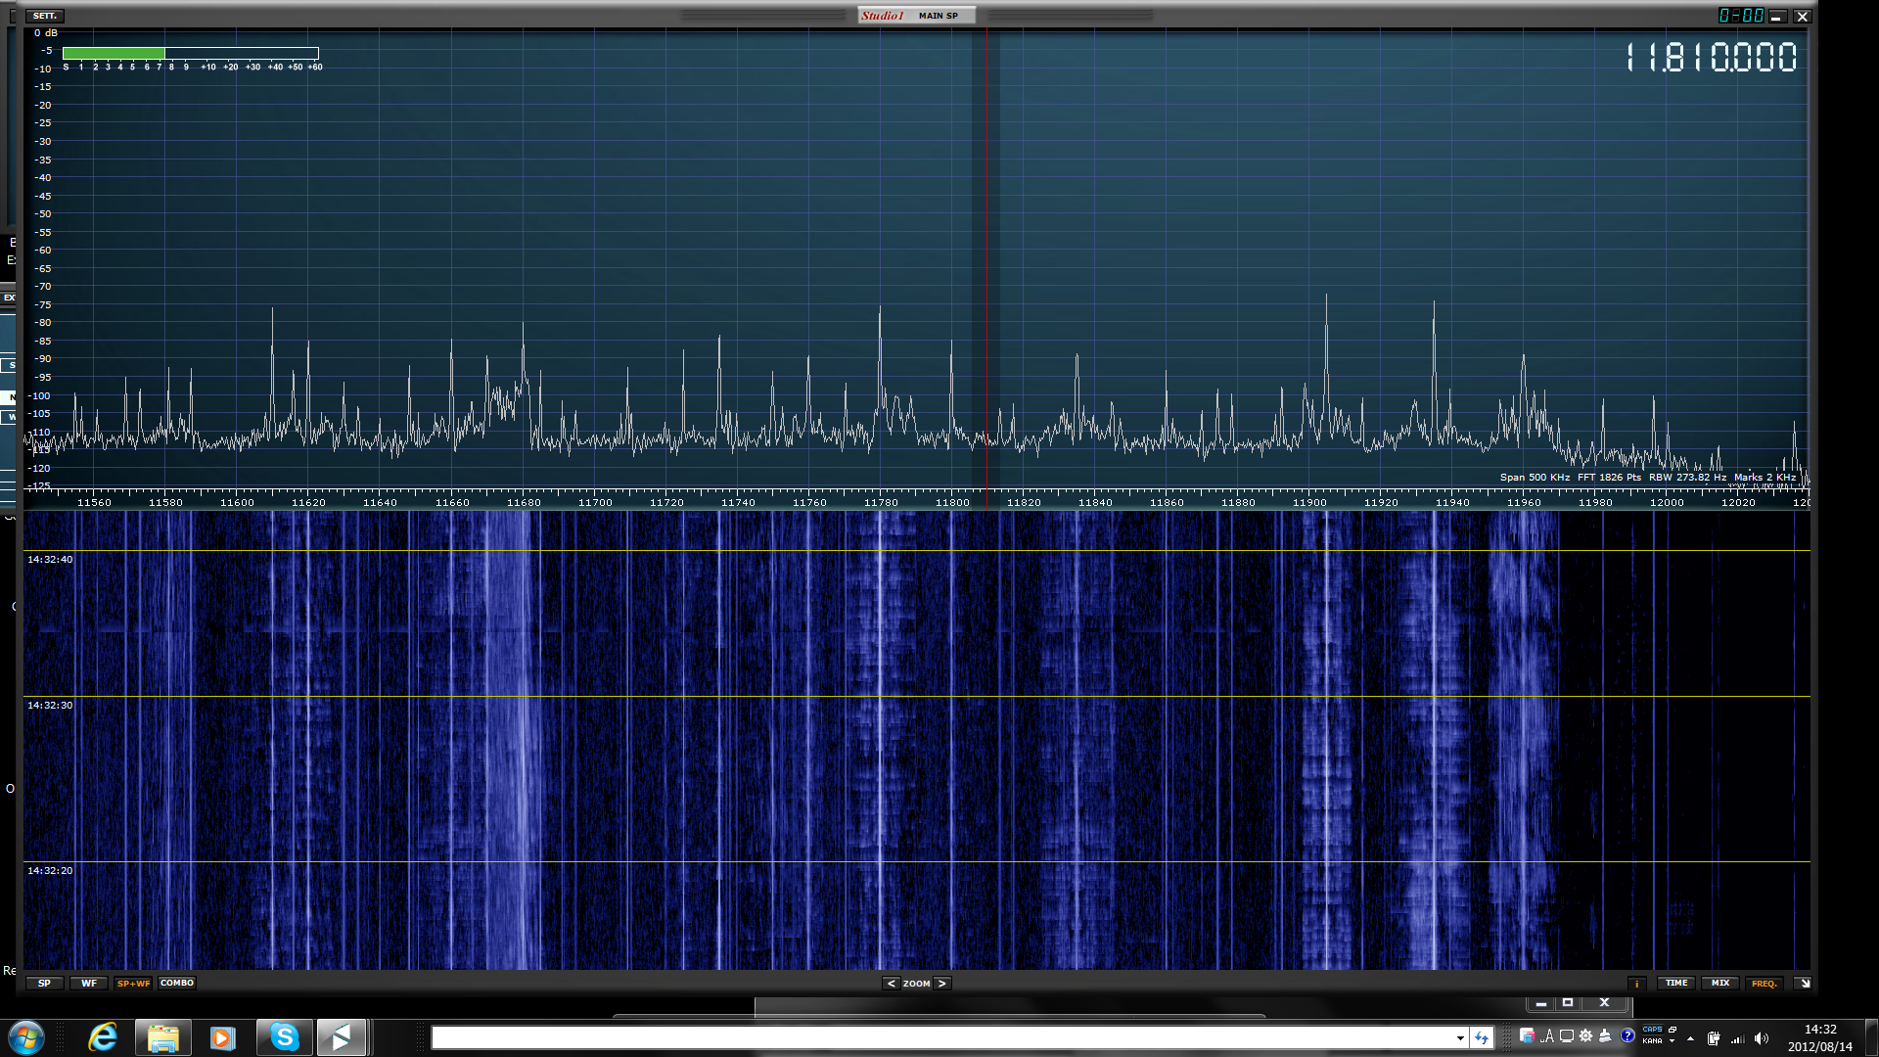Select the COMBO display mode
This screenshot has height=1057, width=1879.
(177, 983)
